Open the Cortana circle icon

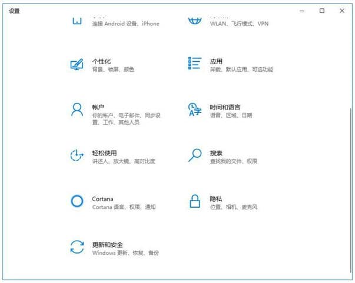pyautogui.click(x=77, y=201)
